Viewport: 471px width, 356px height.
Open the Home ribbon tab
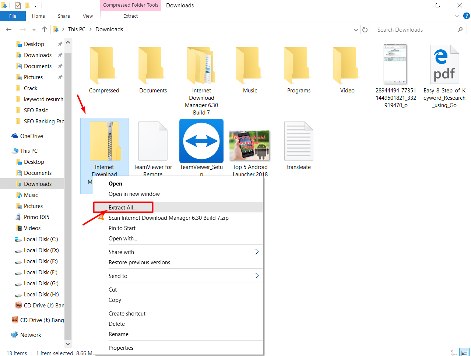point(38,16)
